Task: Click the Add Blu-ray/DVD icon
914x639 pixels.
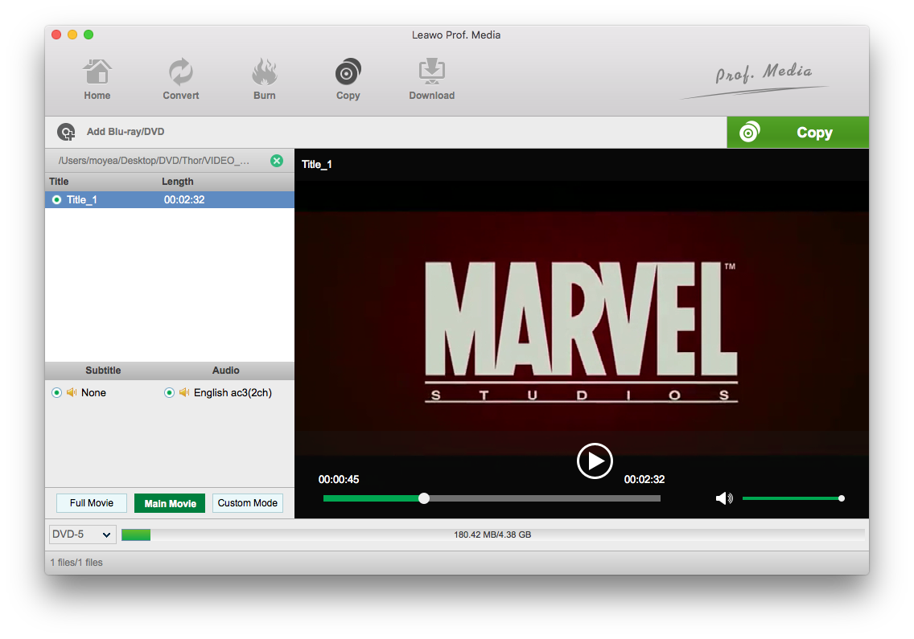Action: [x=66, y=133]
